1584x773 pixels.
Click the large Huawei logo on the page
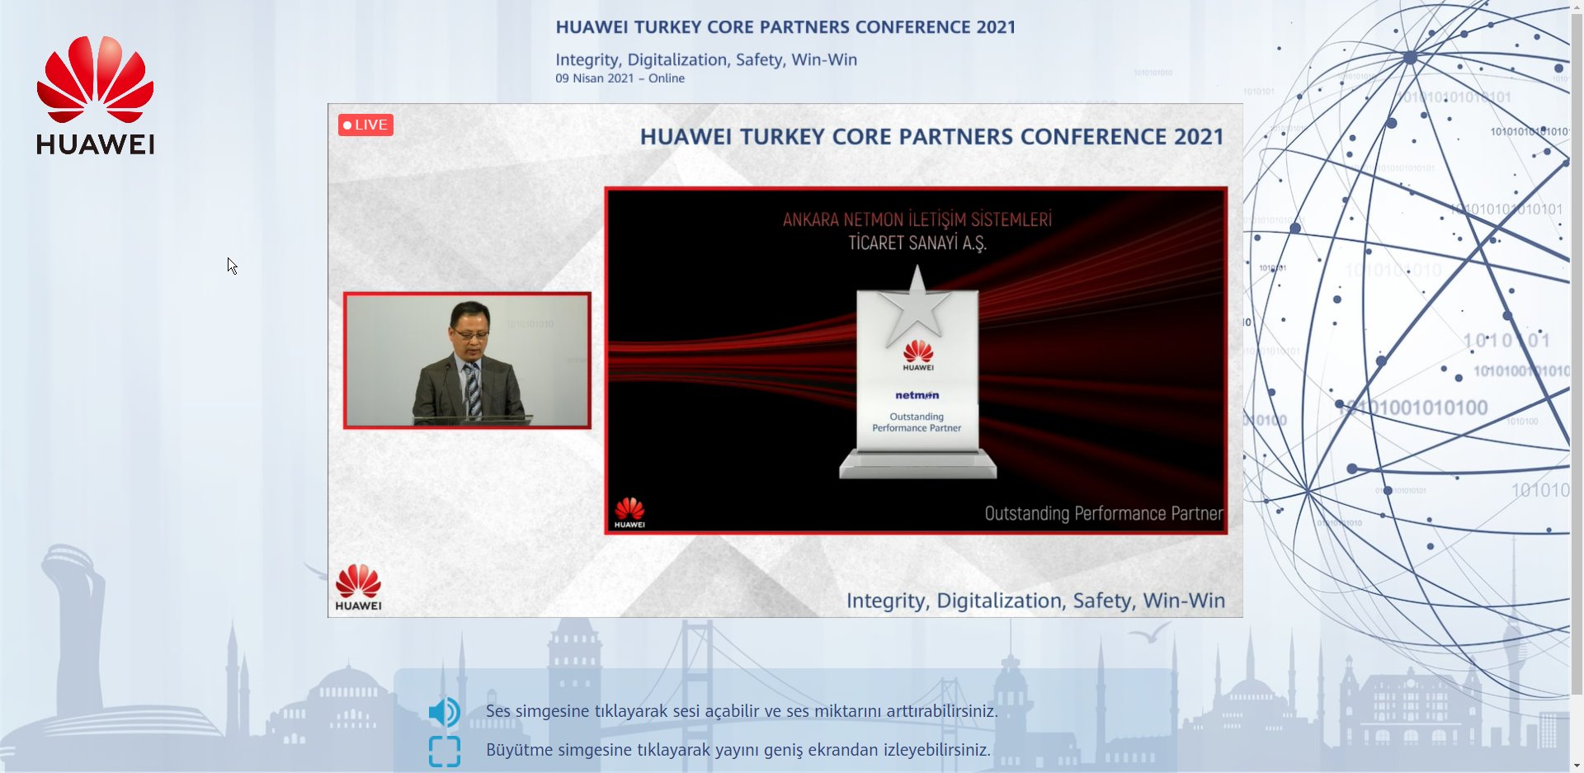coord(96,95)
